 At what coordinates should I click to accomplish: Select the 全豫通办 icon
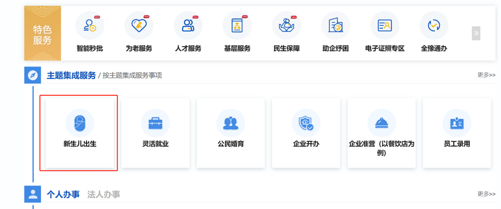click(434, 26)
